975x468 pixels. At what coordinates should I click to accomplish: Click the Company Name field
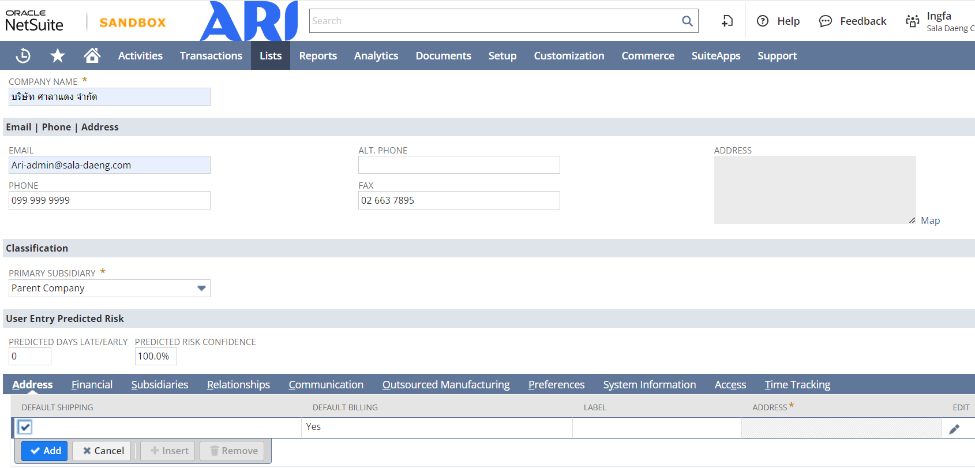110,96
